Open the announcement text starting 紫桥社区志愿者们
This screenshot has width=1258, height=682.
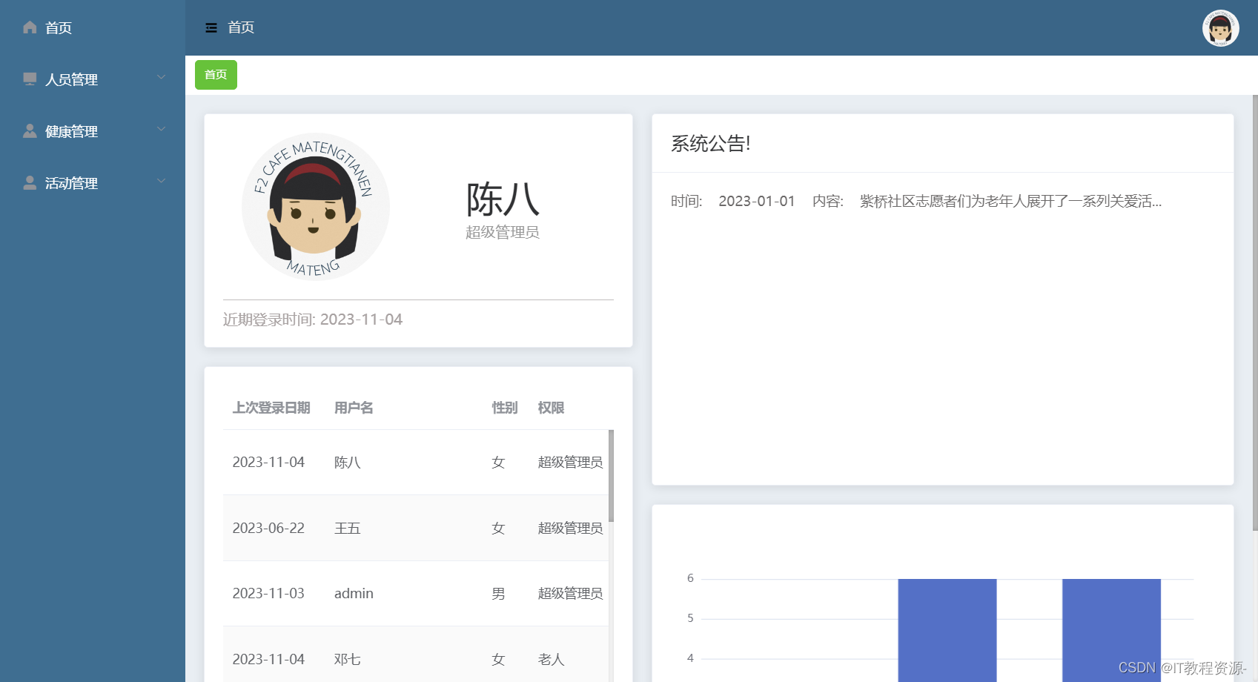pyautogui.click(x=1010, y=202)
